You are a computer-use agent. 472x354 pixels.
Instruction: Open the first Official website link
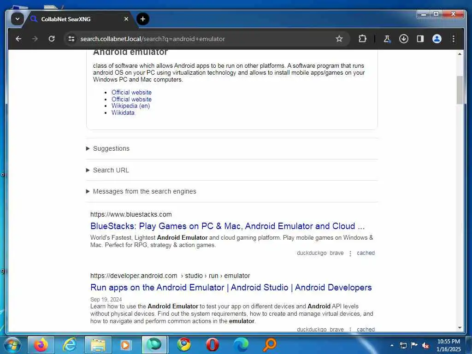click(131, 92)
